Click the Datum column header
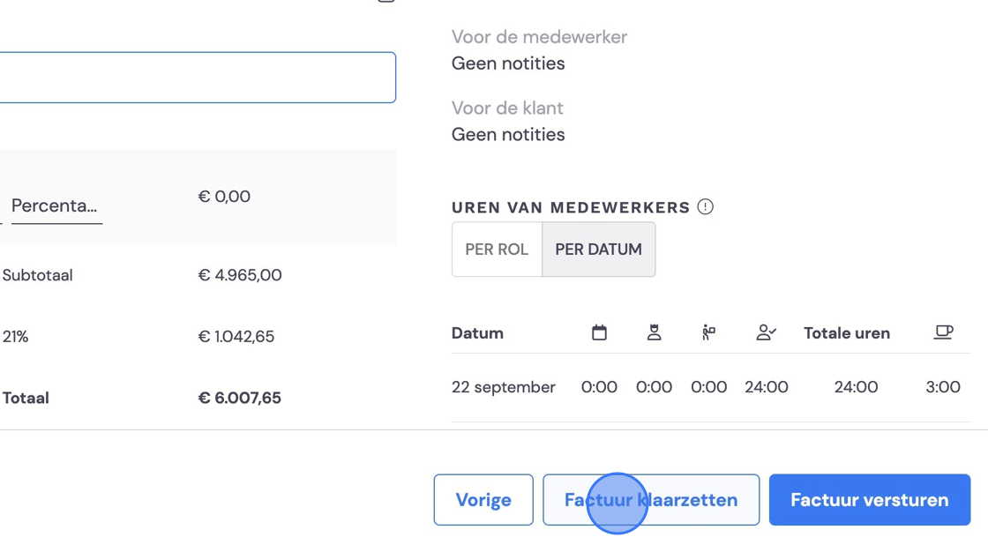 [477, 332]
